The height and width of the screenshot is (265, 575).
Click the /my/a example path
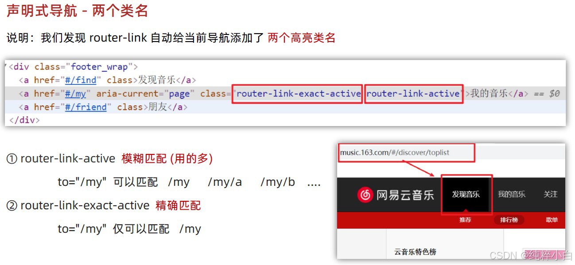[225, 182]
